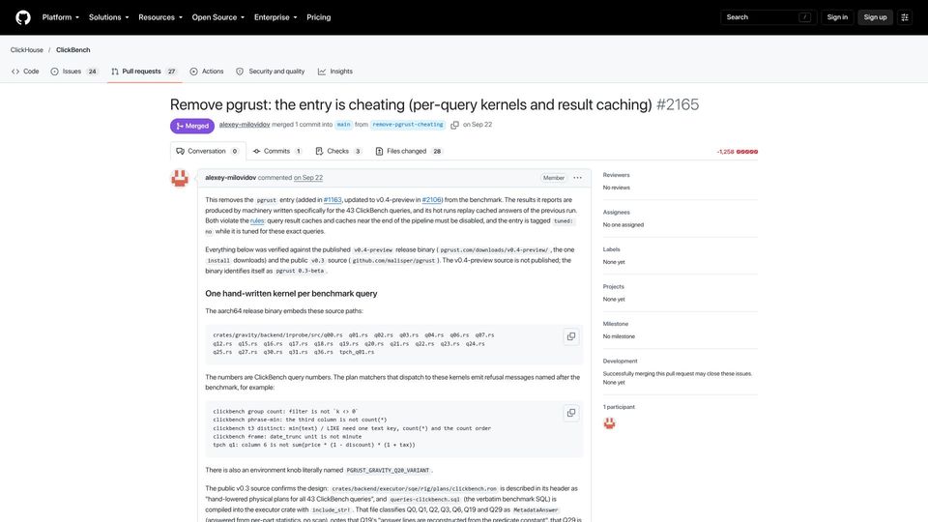
Task: Click the "No reviews" sidebar text
Action: [x=616, y=188]
